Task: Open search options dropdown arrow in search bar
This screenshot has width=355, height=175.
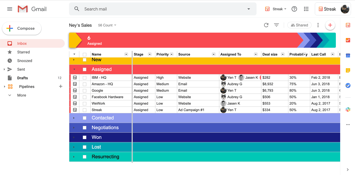Action: (249, 9)
